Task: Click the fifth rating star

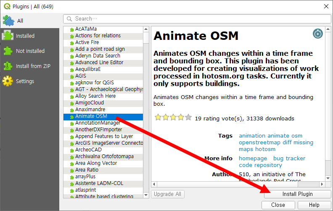Action: click(188, 117)
